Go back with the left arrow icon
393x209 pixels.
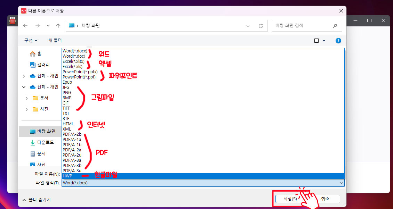25,26
